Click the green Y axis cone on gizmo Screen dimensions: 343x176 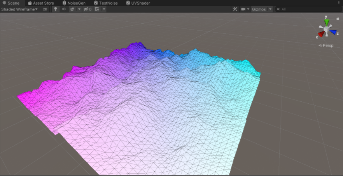326,21
